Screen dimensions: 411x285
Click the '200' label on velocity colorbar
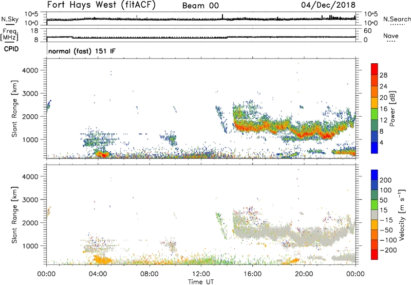[386, 180]
